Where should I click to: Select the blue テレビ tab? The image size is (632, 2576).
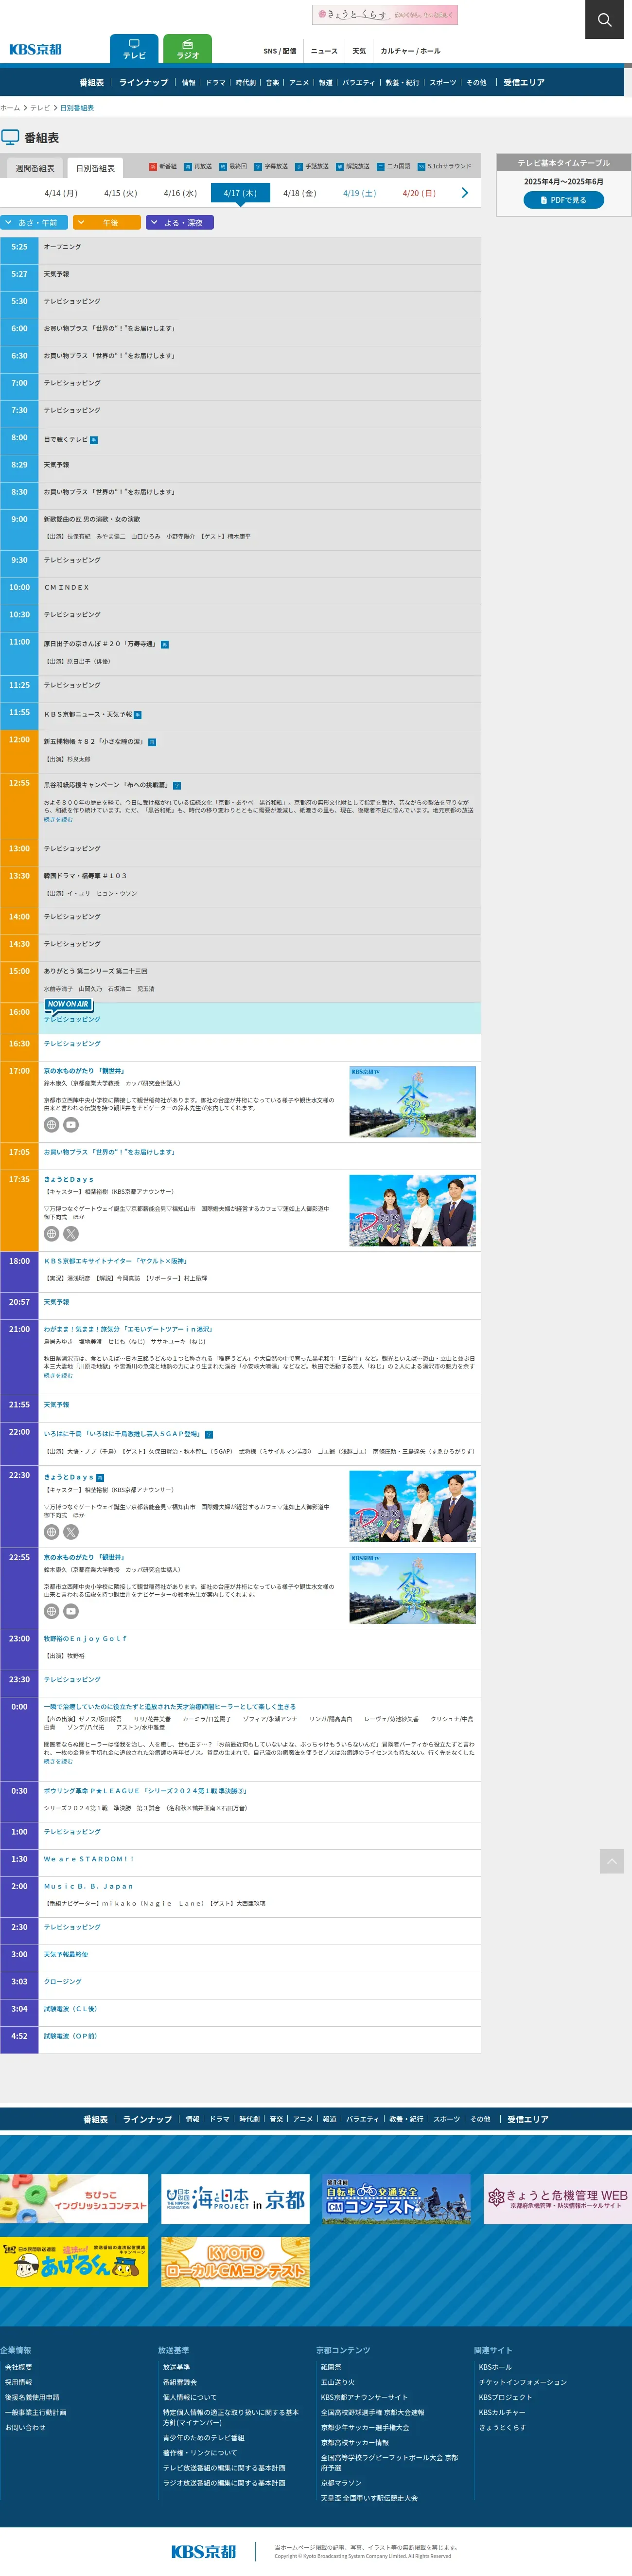134,49
